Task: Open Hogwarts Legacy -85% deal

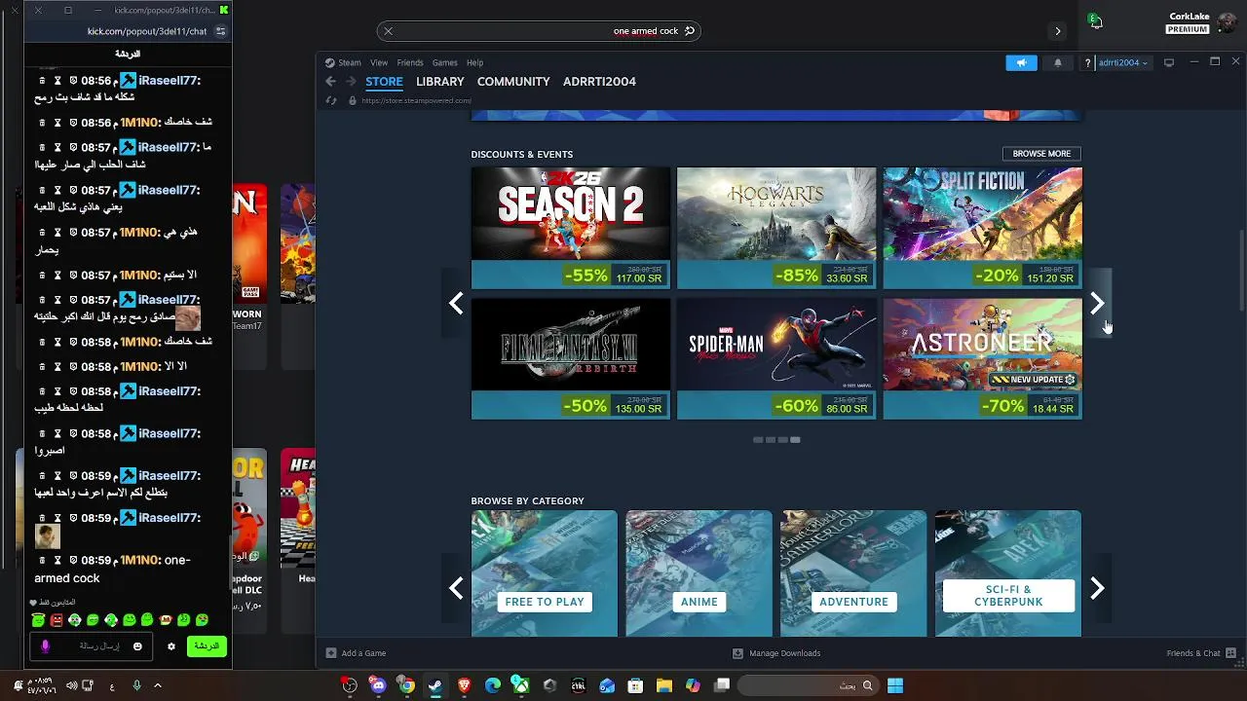Action: click(x=776, y=228)
